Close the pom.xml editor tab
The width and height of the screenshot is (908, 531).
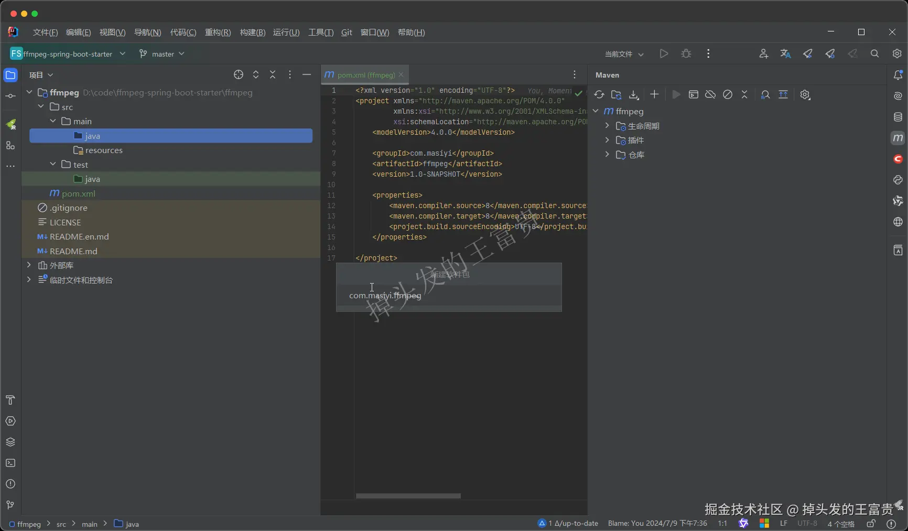(x=401, y=74)
